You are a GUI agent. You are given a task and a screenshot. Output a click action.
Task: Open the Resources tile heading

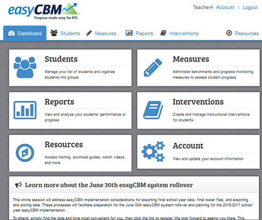(x=63, y=144)
